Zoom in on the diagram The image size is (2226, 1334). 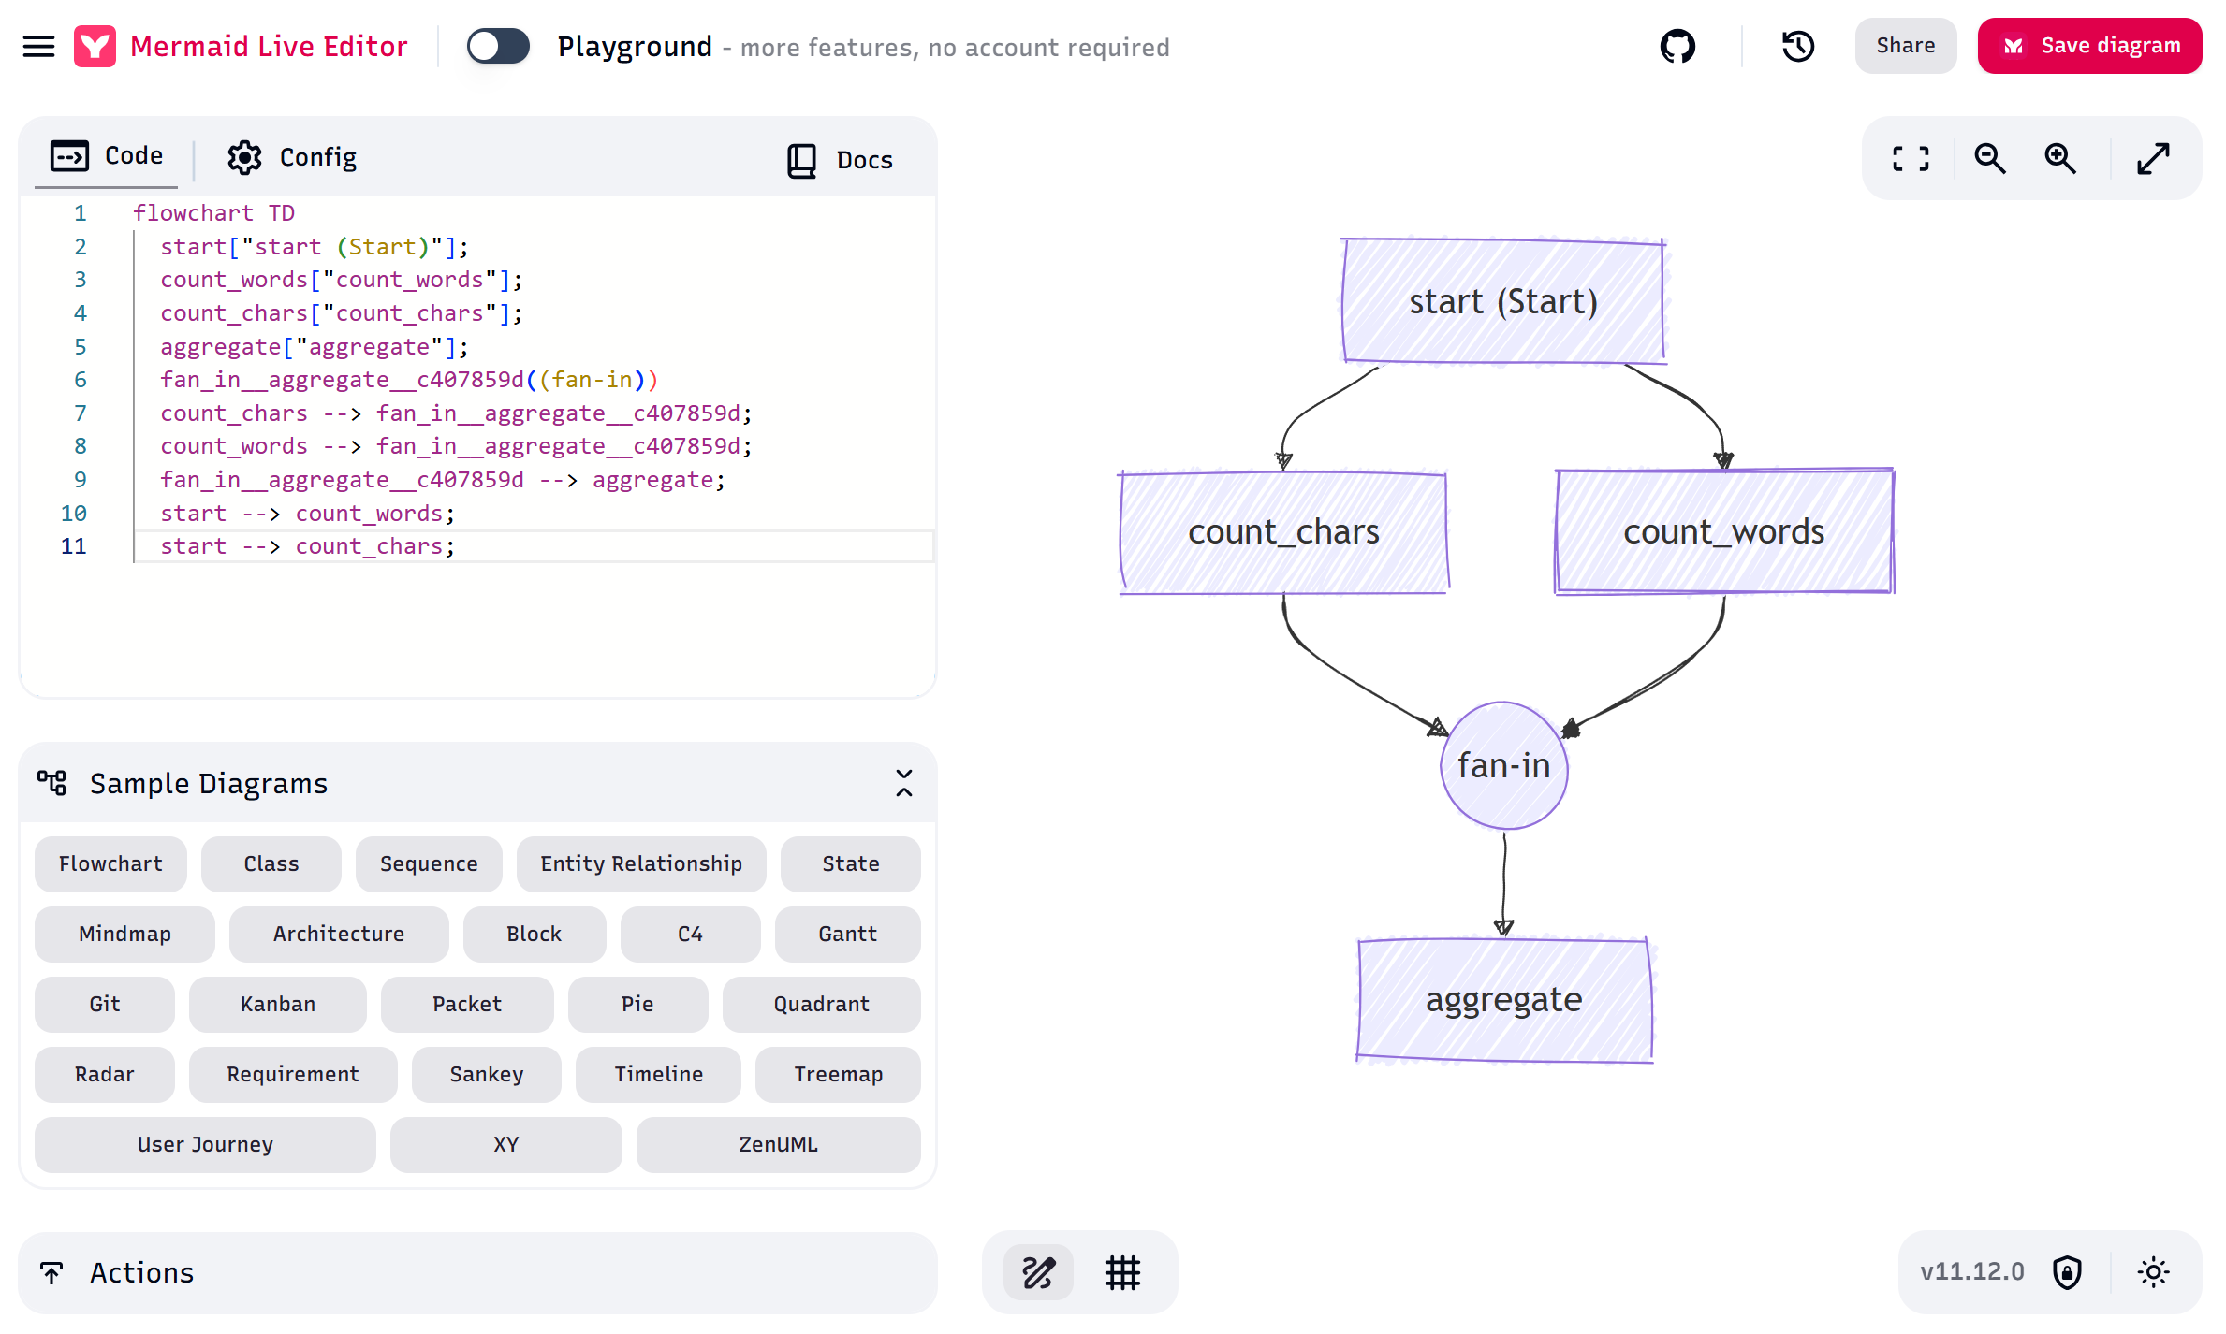click(2059, 159)
